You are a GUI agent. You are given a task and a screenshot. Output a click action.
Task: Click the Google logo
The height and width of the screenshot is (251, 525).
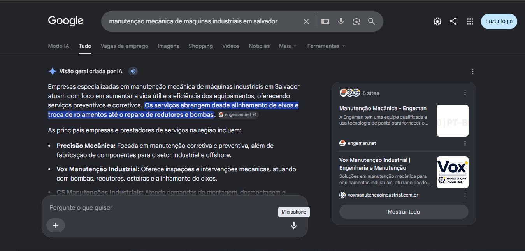[x=66, y=21]
